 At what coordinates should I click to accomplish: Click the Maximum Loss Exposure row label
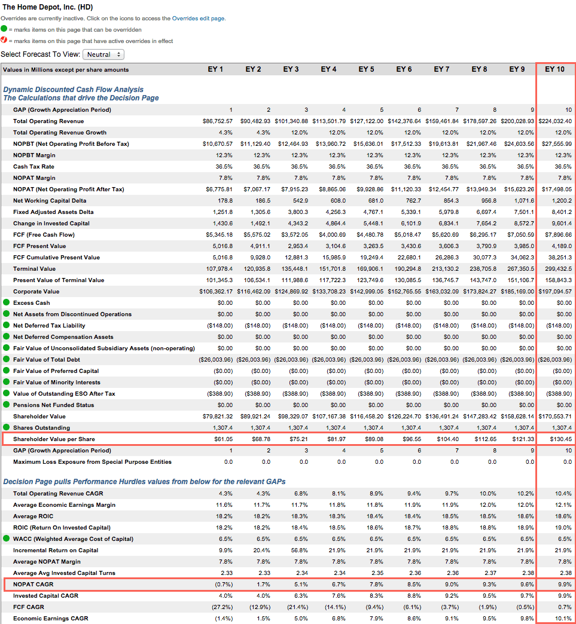[x=93, y=461]
